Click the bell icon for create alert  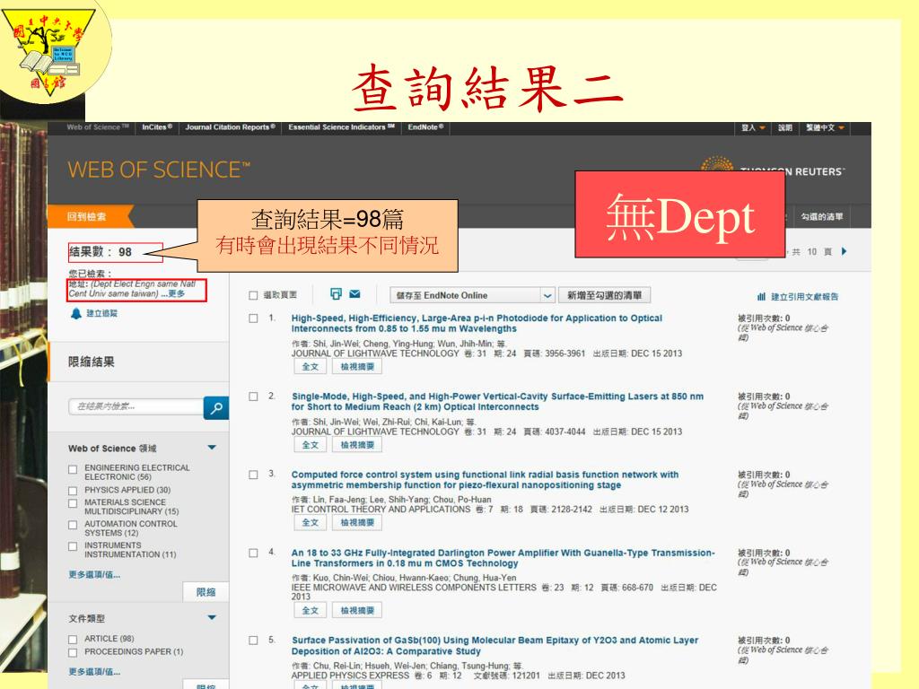pyautogui.click(x=76, y=313)
